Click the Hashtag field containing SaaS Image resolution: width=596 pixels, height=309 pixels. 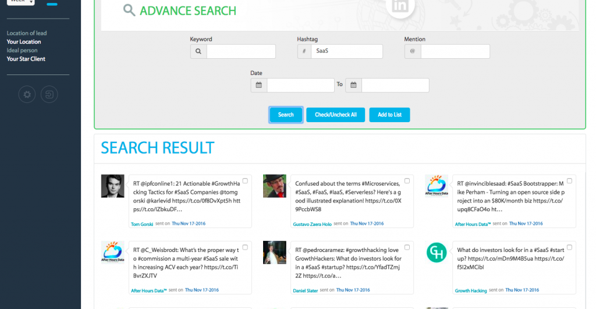pos(347,51)
